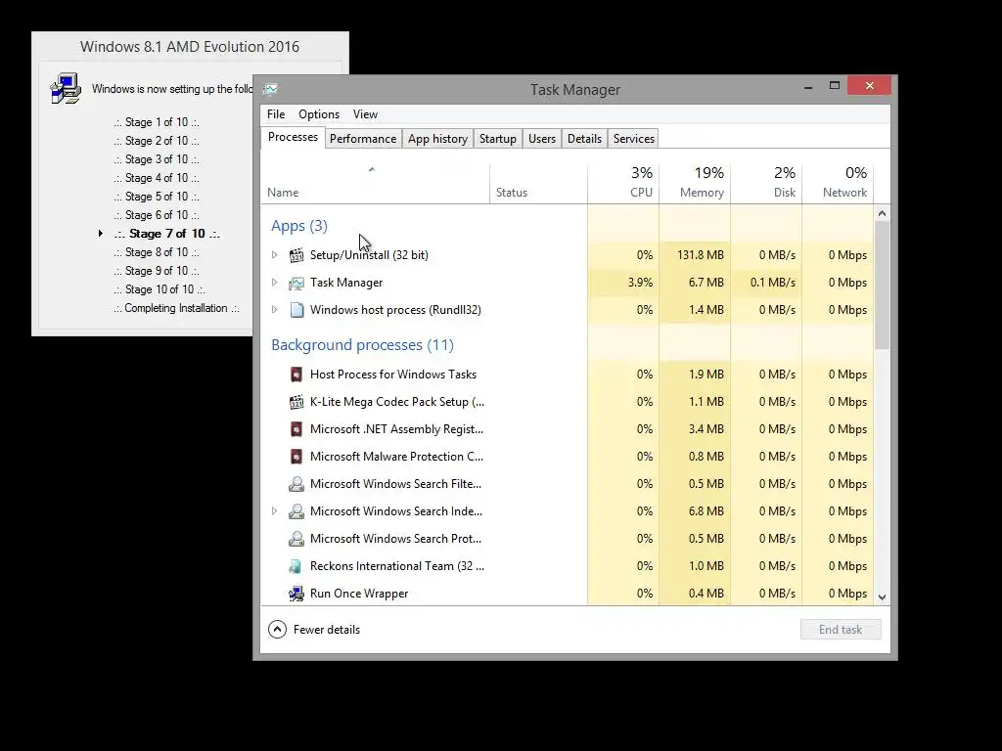The height and width of the screenshot is (751, 1002).
Task: Sort by the Name column header
Action: (375, 183)
